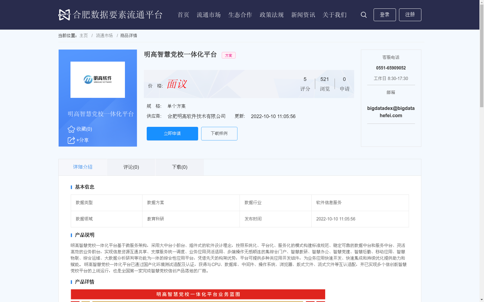Screen dimensions: 484x302
Task: Open 关于我们 in the top navigation
Action: point(335,15)
